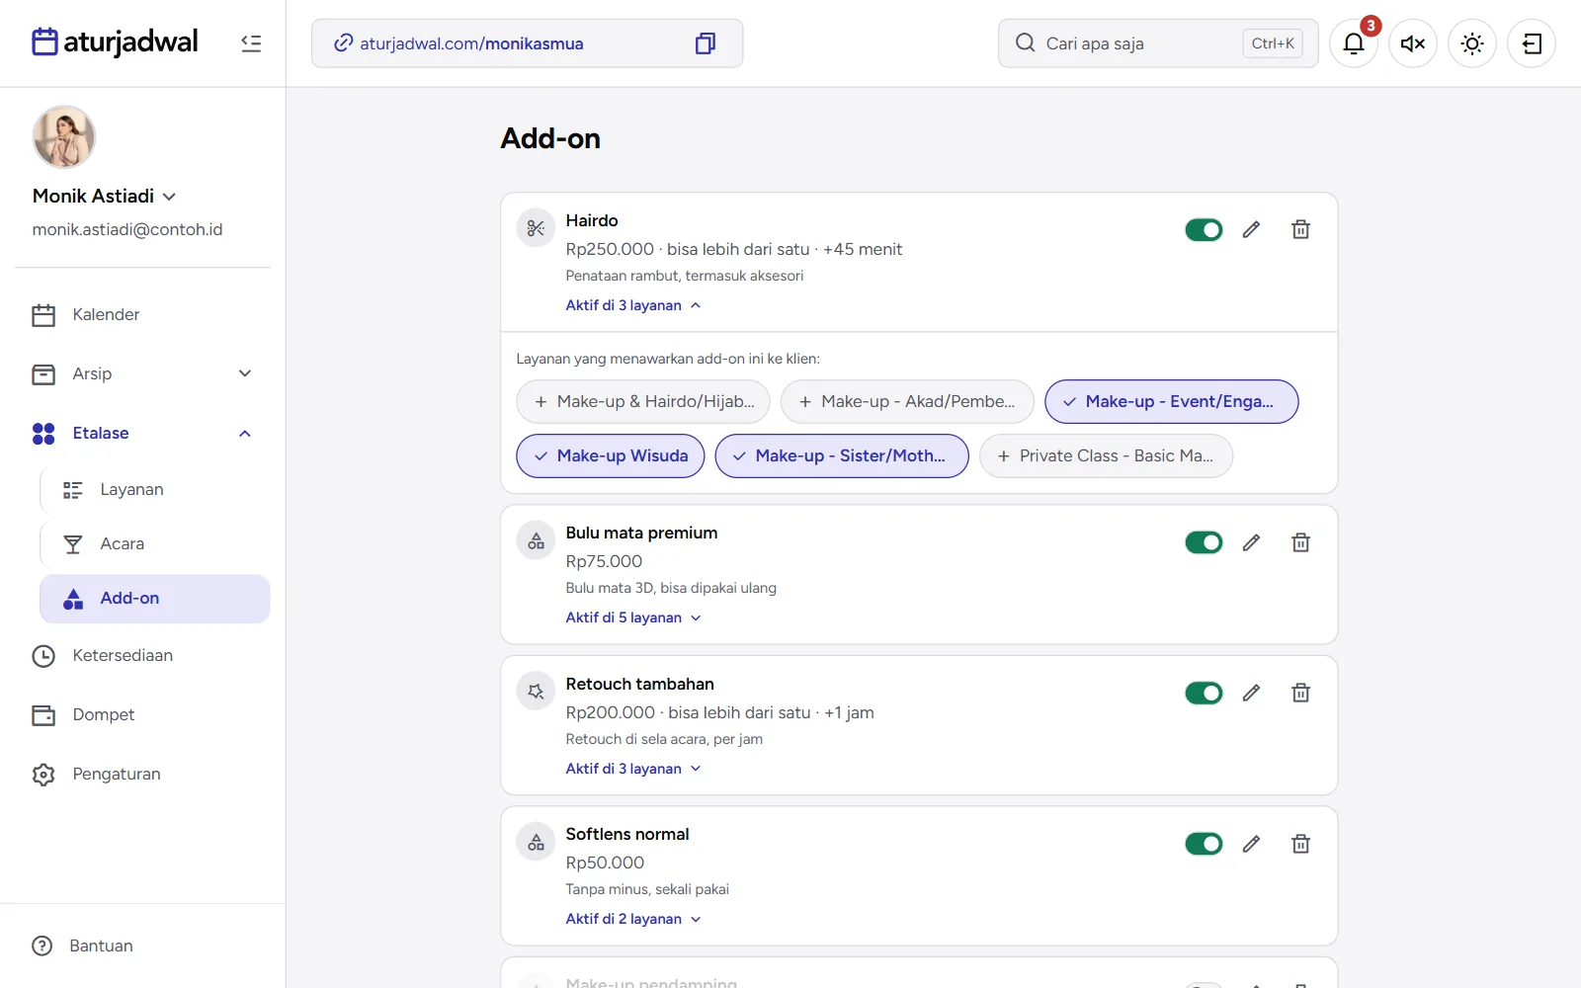Add the Private Class - Basic Ma... chip
This screenshot has height=988, width=1581.
(1107, 456)
